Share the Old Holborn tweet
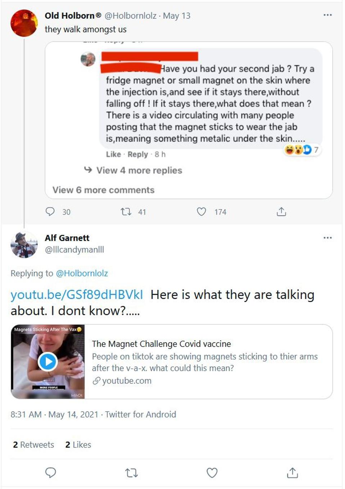Image resolution: width=345 pixels, height=489 pixels. pyautogui.click(x=281, y=212)
